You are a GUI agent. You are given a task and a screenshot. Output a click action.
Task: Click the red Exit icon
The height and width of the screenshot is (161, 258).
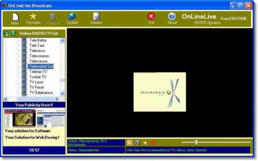[x=151, y=16]
